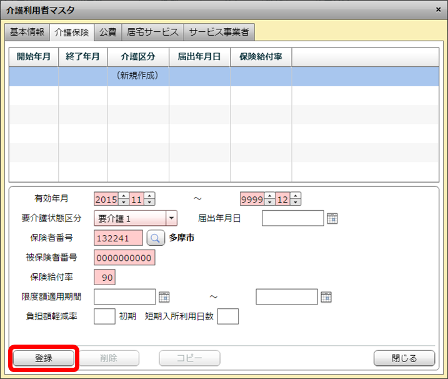
Task: Open calendar picker for 届出年月日
Action: pyautogui.click(x=332, y=218)
